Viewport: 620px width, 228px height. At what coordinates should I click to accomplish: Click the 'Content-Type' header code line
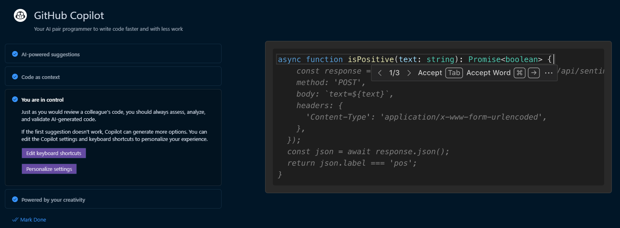426,117
